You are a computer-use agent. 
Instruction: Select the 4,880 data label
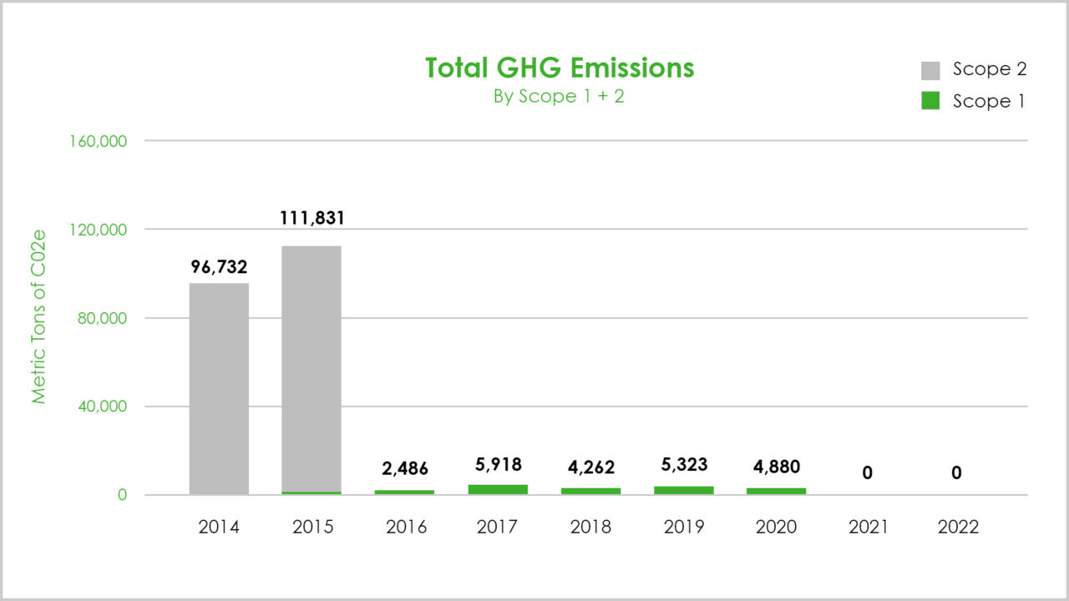(x=776, y=466)
